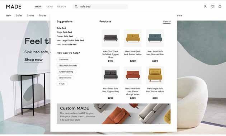226x136 pixels.
Task: Click the search magnifier icon
Action: pyautogui.click(x=76, y=6)
